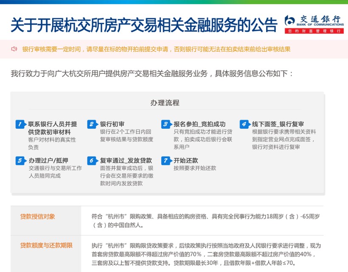Select the 复审通过_发放贷款 step title
The height and width of the screenshot is (272, 348).
[126, 161]
